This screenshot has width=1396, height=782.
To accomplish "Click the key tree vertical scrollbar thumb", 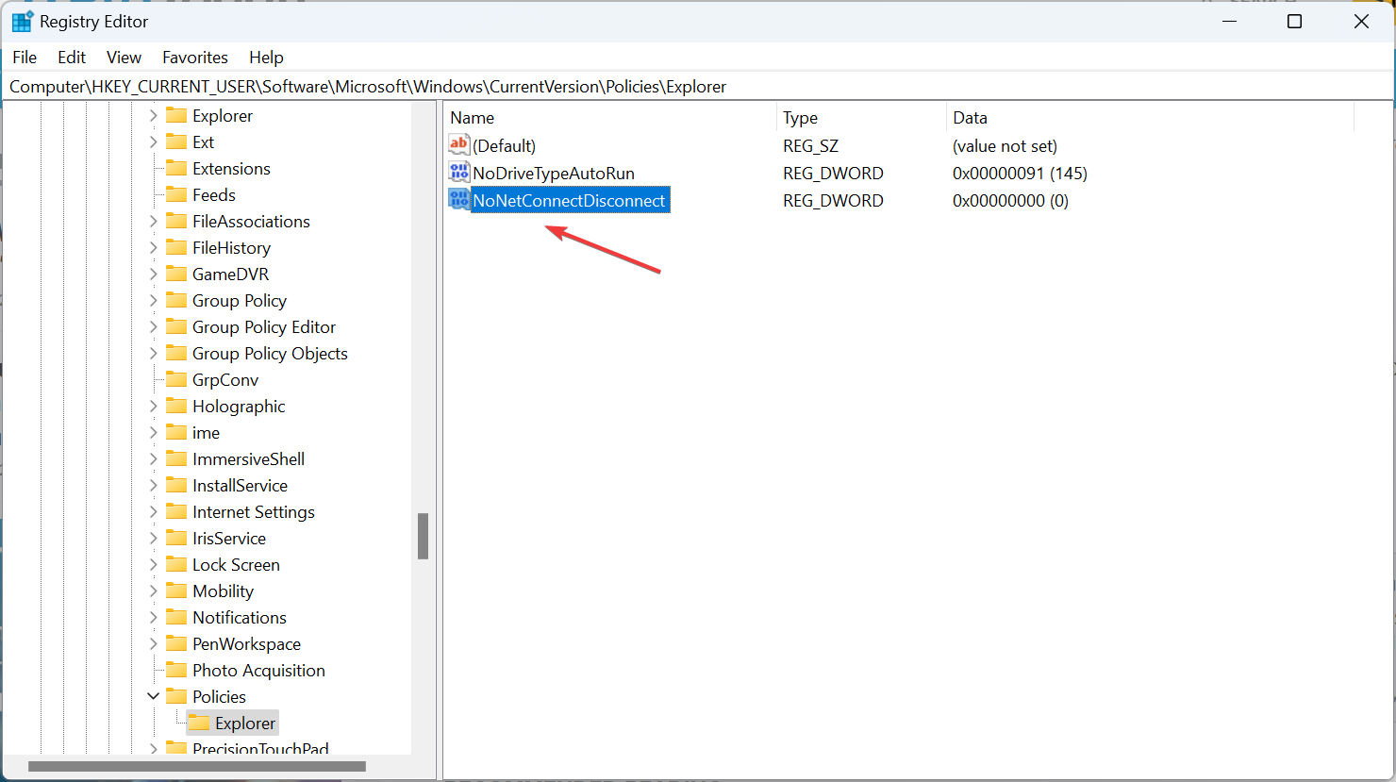I will tap(424, 536).
